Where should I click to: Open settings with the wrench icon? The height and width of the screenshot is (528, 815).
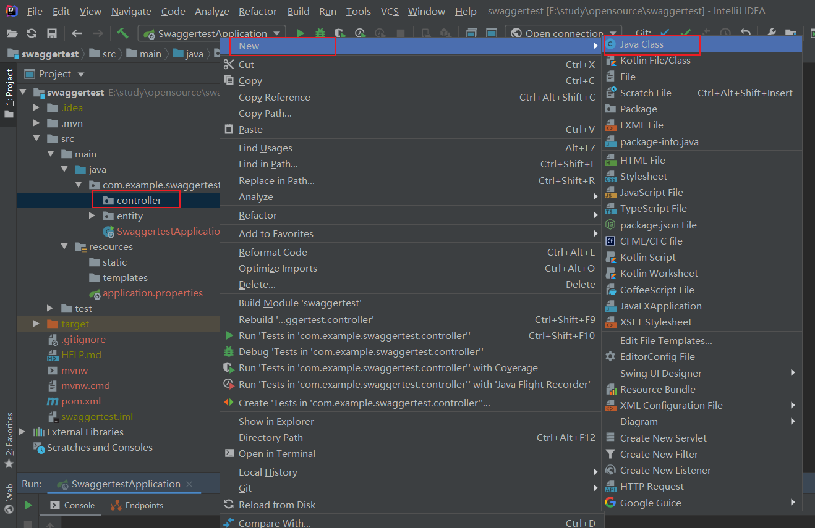pyautogui.click(x=771, y=33)
